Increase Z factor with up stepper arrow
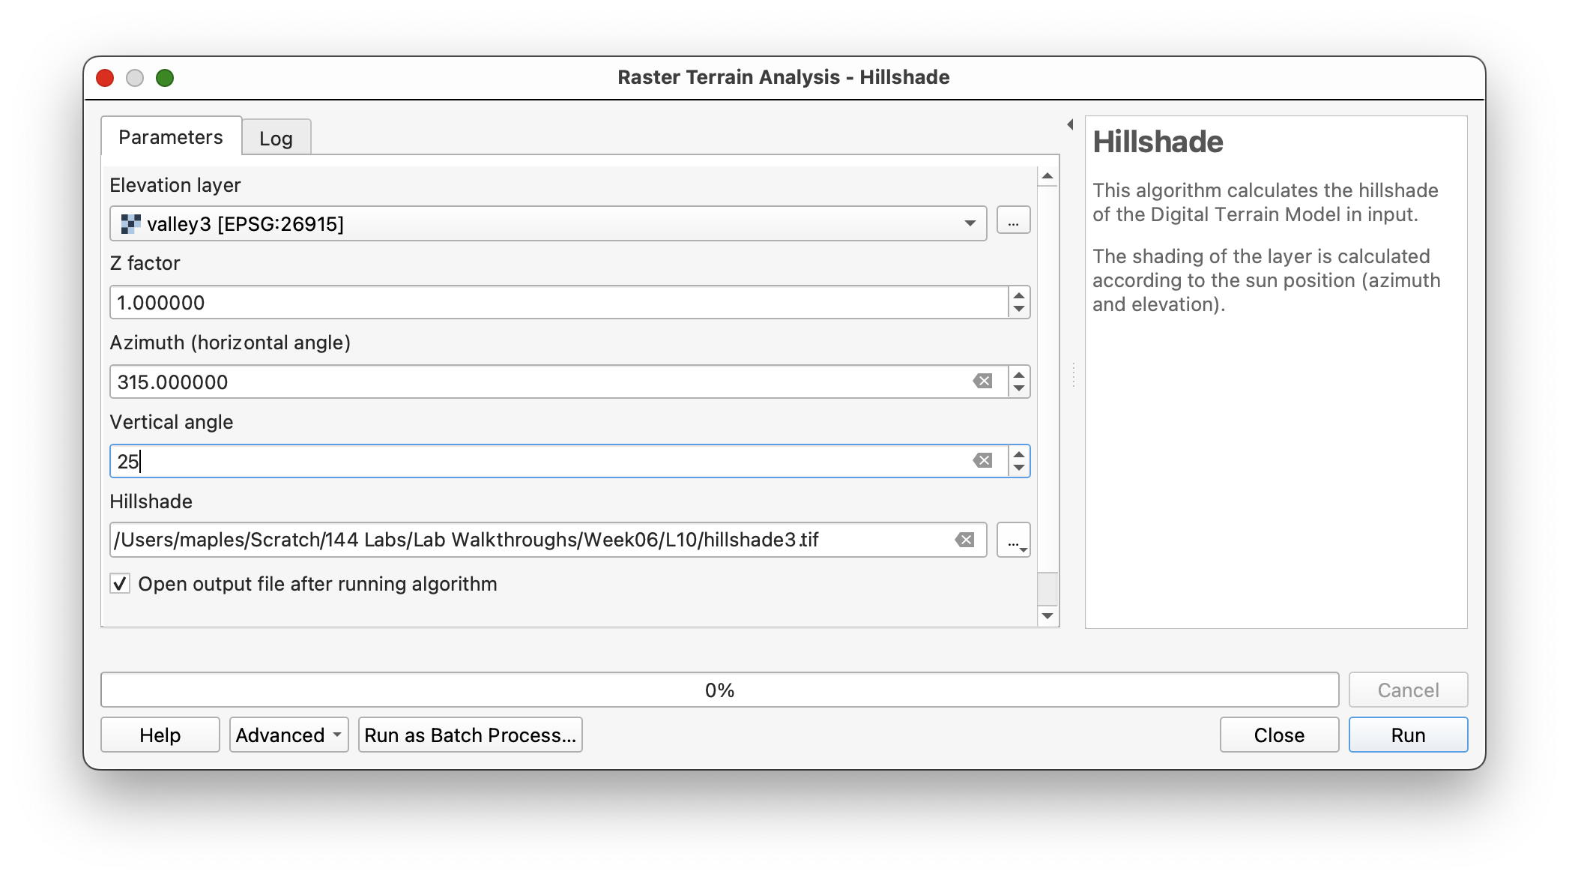This screenshot has width=1569, height=880. coord(1019,295)
